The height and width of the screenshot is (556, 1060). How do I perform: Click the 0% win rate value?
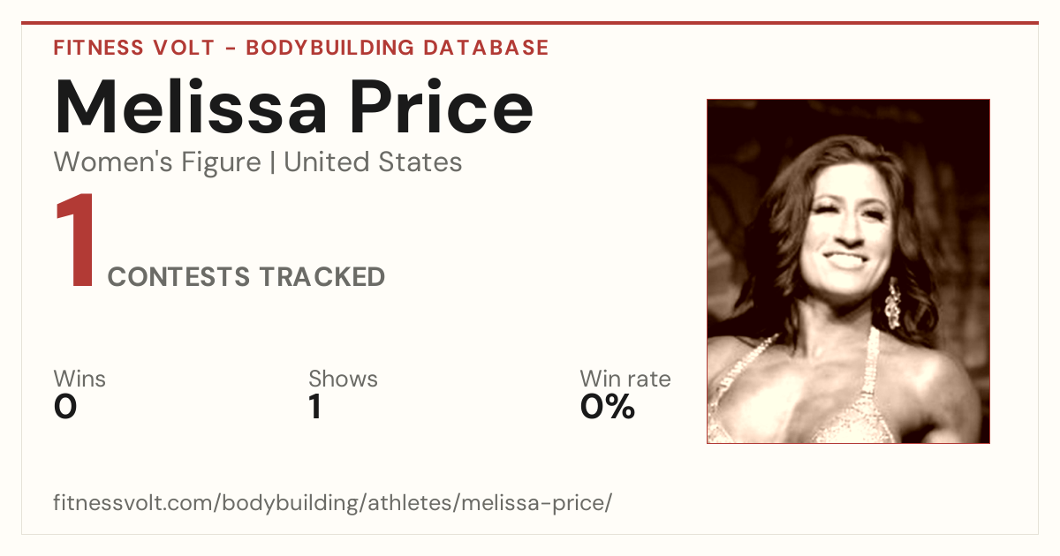(x=608, y=407)
